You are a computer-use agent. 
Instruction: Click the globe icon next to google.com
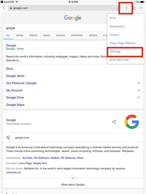(8, 138)
